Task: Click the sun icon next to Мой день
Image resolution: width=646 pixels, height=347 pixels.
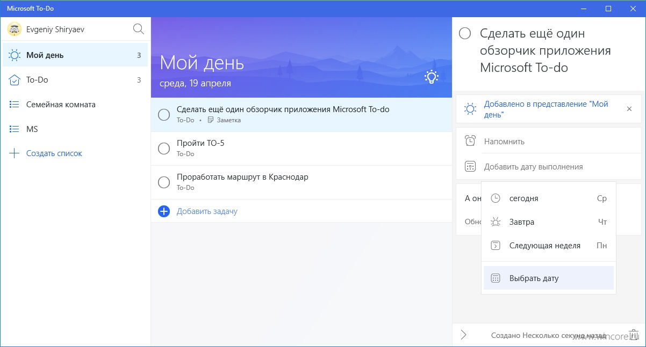Action: point(15,55)
